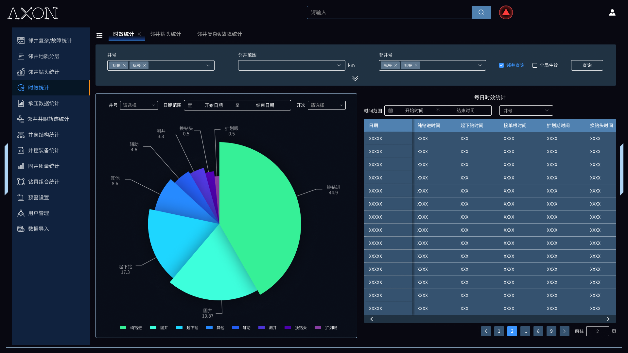Enable the 全局生效 checkbox

[535, 65]
